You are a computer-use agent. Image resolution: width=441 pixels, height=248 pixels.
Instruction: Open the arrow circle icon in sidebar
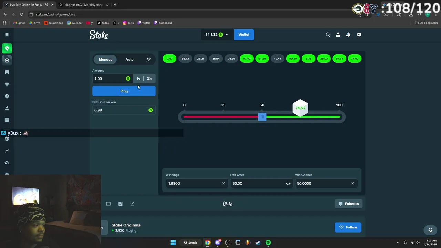[x=7, y=96]
